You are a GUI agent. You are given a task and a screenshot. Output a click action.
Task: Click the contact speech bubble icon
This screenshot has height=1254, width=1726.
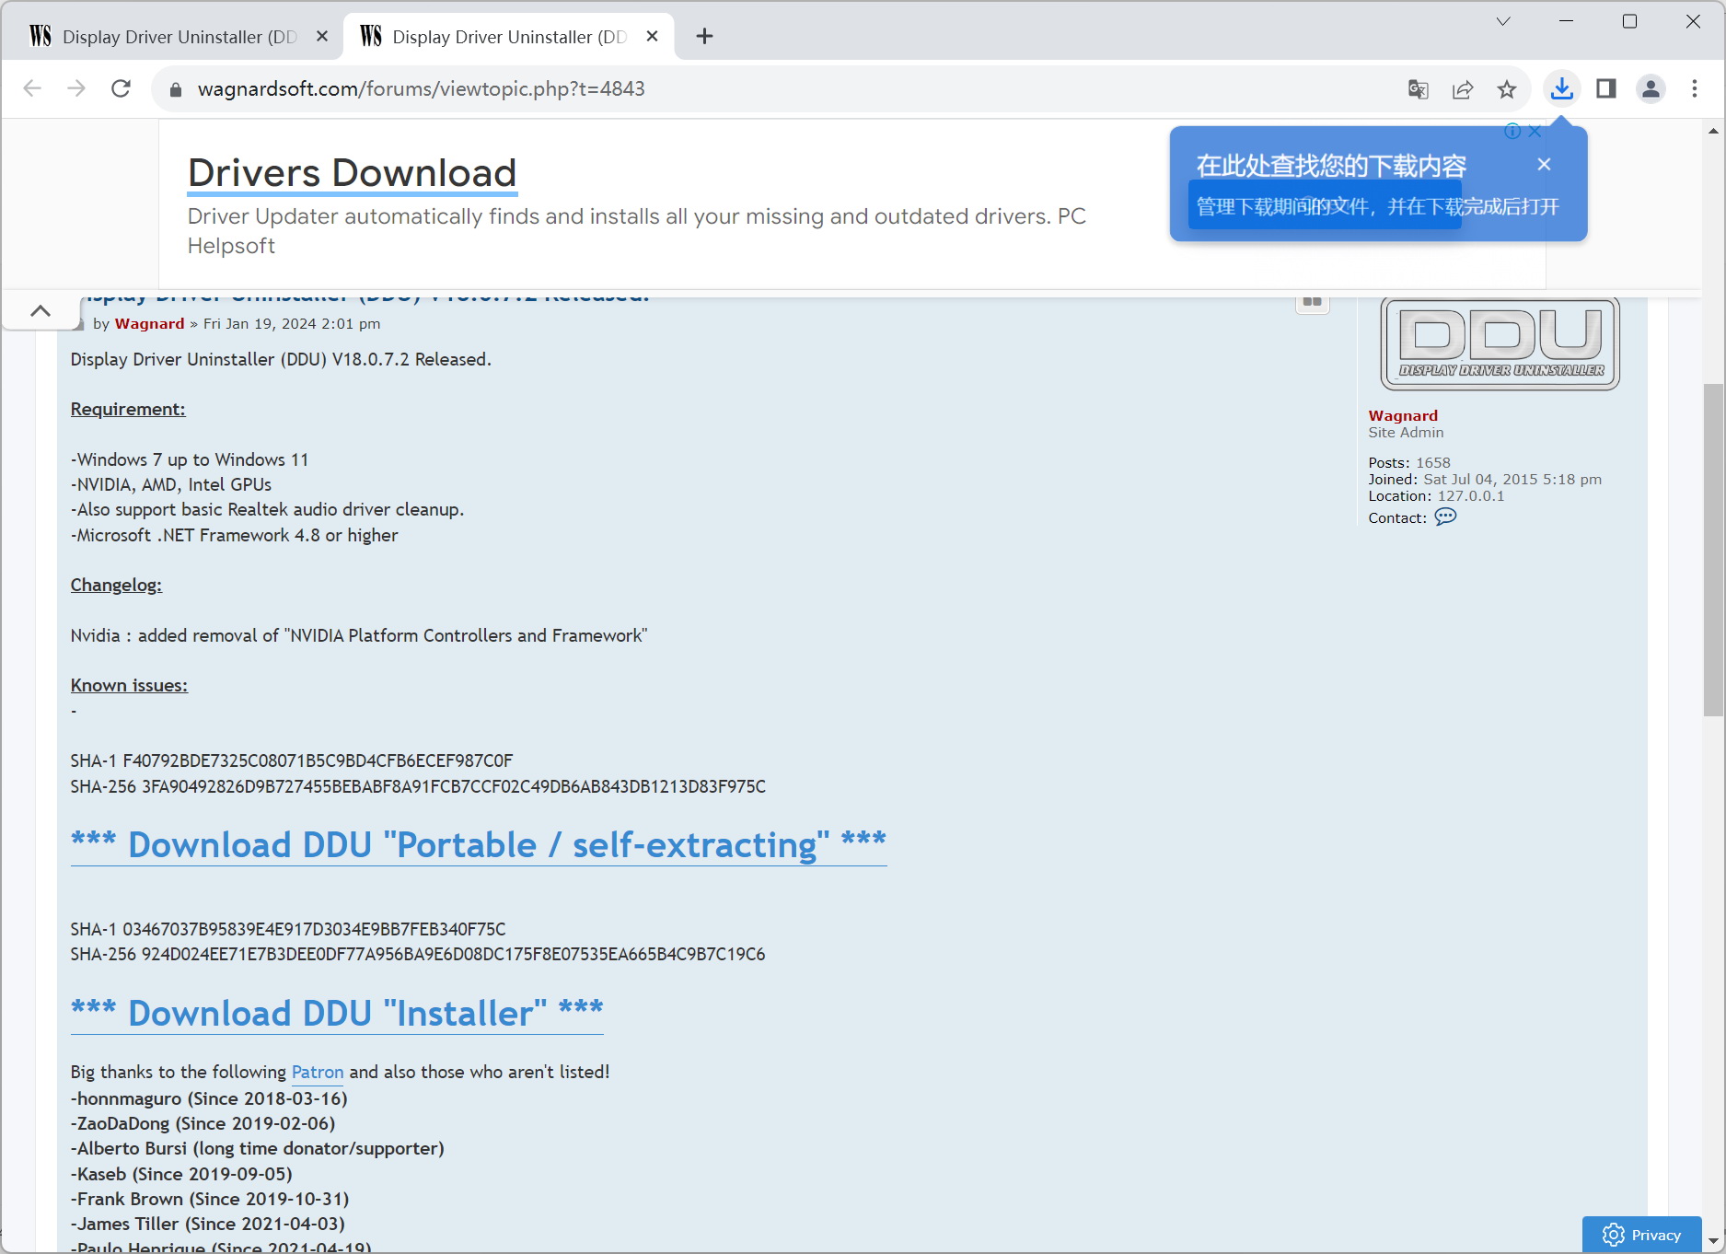pos(1445,517)
